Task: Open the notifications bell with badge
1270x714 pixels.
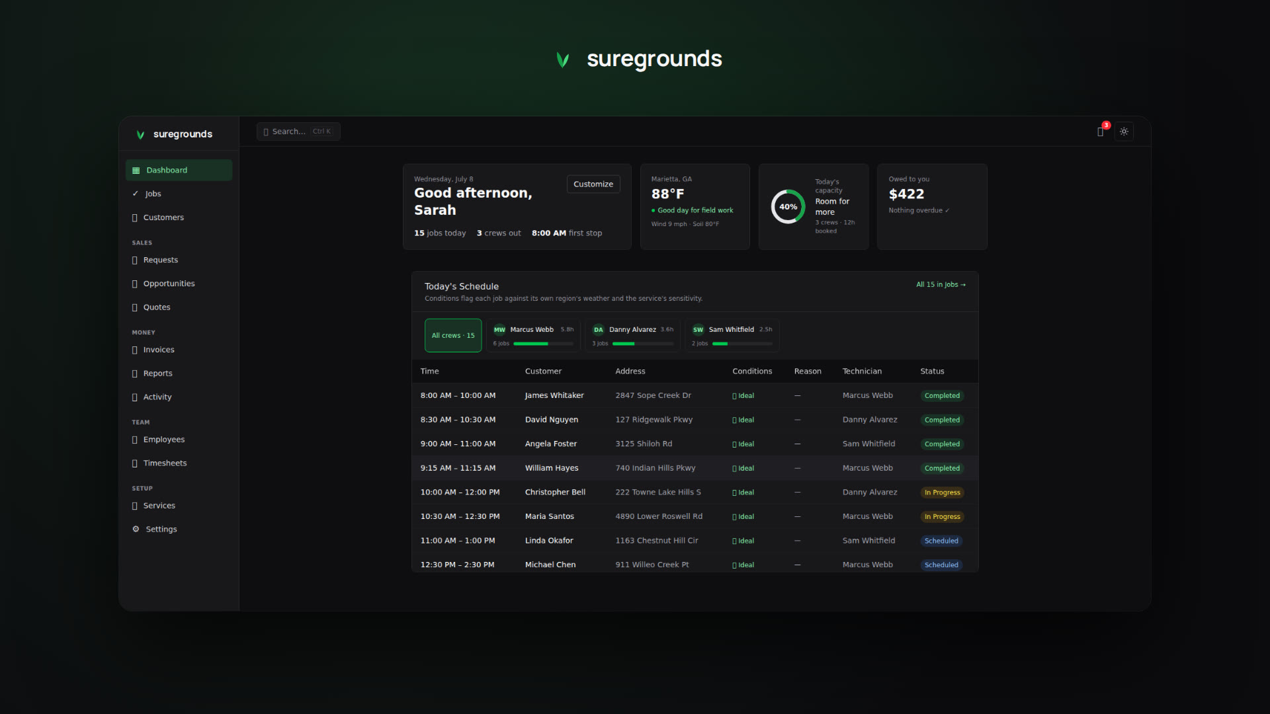Action: tap(1101, 131)
